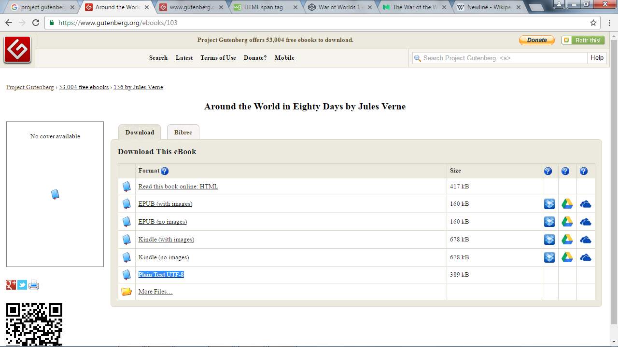Screen dimensions: 618x347
Task: Click the QR code image
Action: pos(34,324)
